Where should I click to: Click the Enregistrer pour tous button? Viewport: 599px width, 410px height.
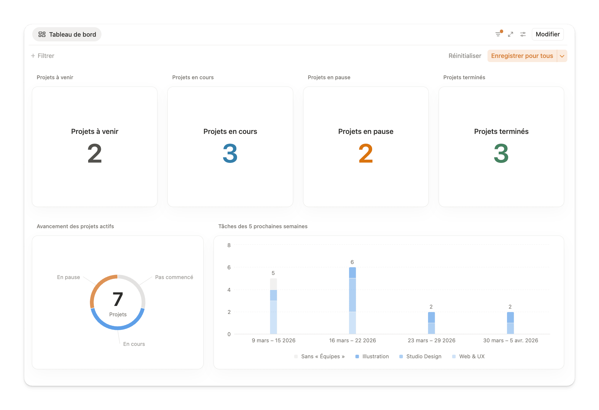[522, 56]
